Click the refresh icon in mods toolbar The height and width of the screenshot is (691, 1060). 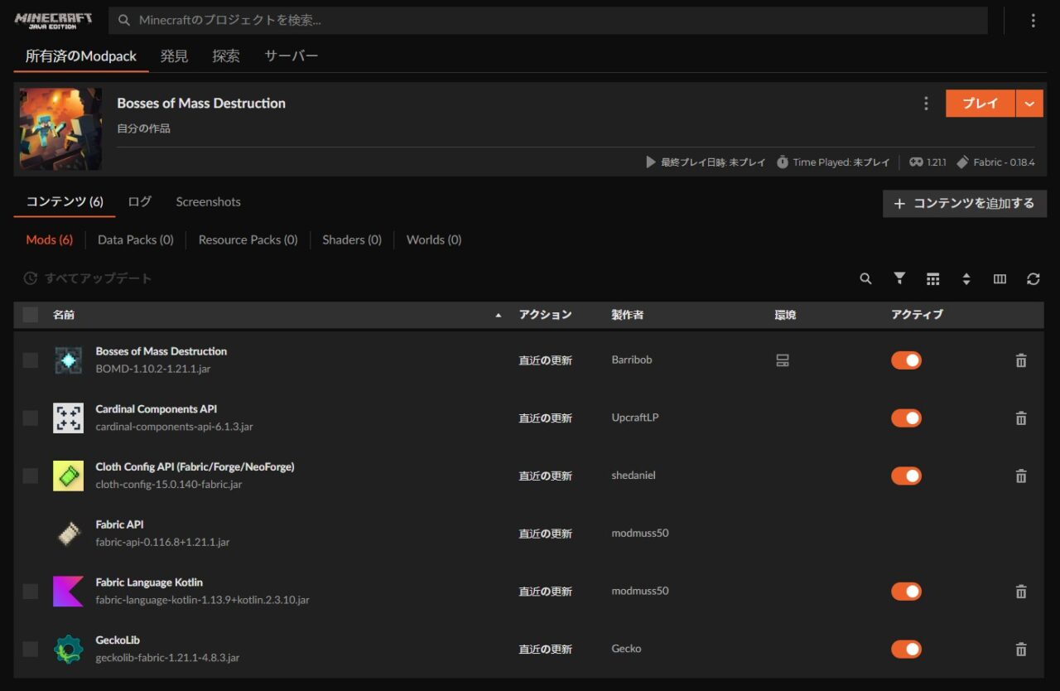coord(1033,279)
